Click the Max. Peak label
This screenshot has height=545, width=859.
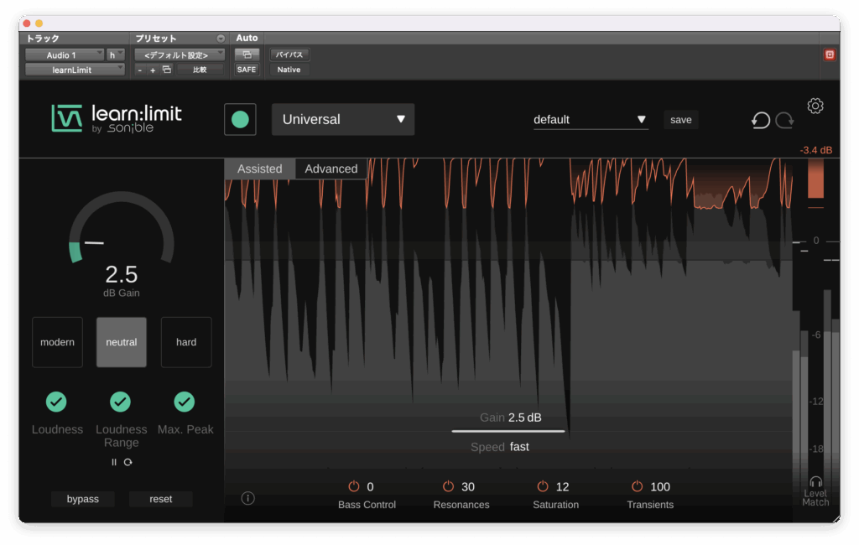coord(185,429)
